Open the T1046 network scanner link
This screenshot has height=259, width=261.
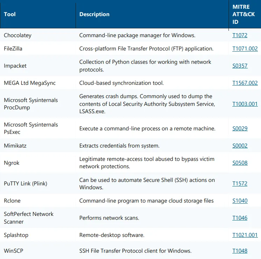[x=240, y=218]
